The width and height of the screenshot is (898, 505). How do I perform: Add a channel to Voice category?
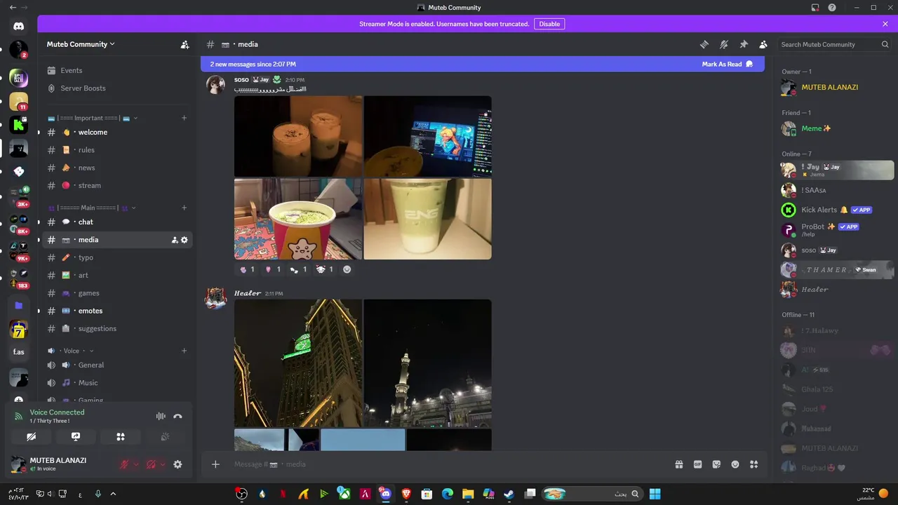point(184,351)
